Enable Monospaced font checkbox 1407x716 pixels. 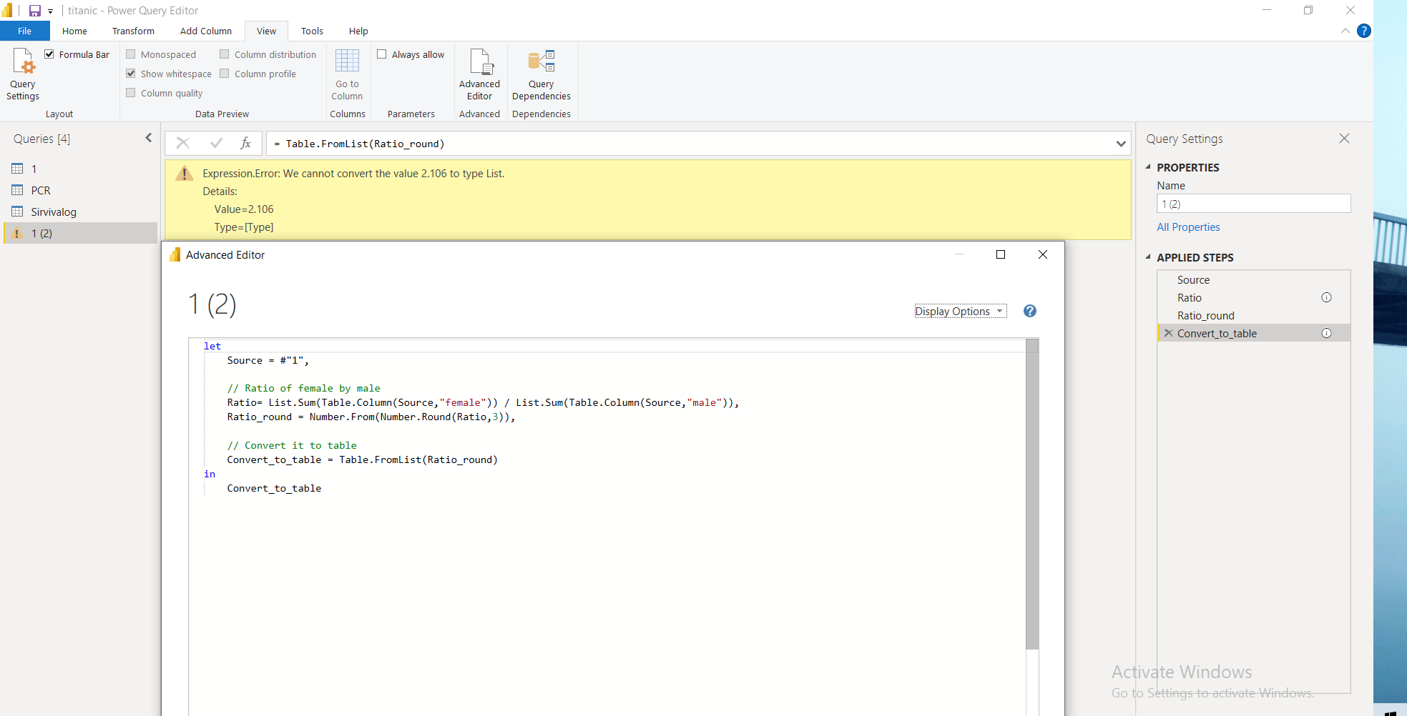[x=131, y=54]
